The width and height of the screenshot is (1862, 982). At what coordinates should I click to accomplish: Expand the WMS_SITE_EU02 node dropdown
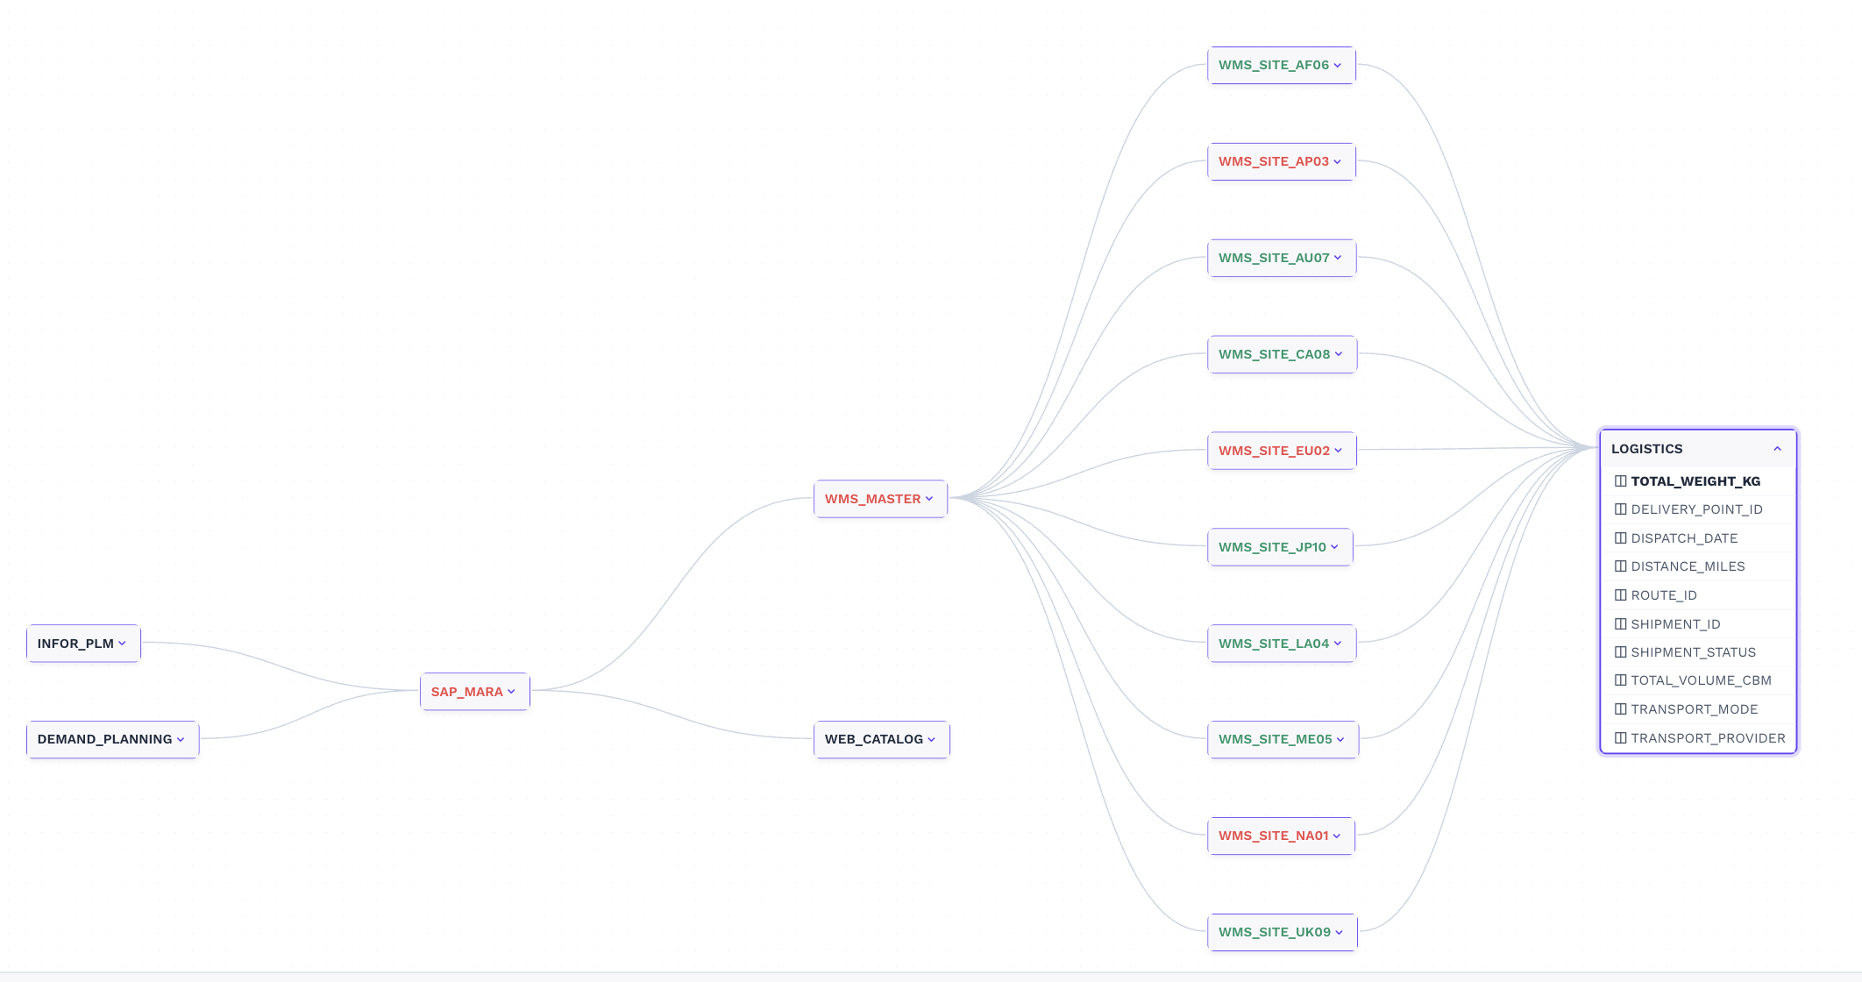pos(1339,450)
